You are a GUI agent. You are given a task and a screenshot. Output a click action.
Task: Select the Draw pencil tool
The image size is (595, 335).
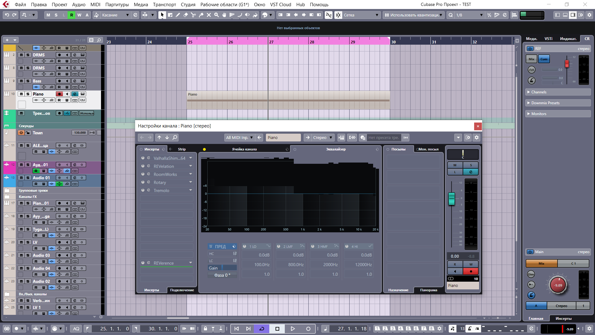pyautogui.click(x=178, y=15)
